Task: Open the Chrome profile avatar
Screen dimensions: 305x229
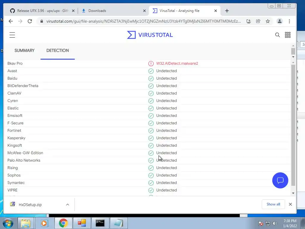Action: click(x=279, y=21)
